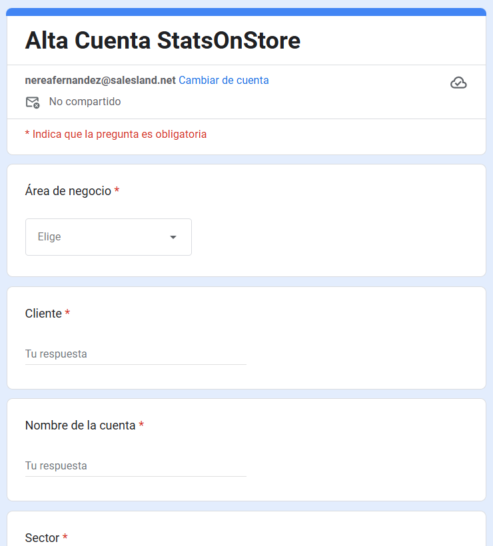Click the red asterisk beside Sector
The height and width of the screenshot is (546, 493).
(65, 537)
